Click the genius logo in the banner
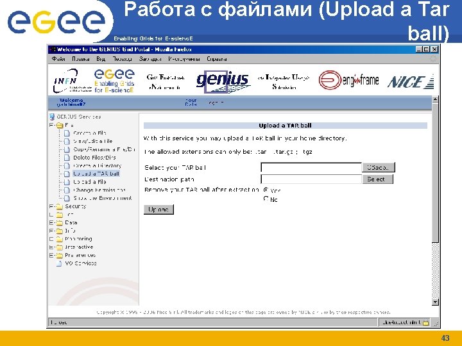Image resolution: width=462 pixels, height=346 pixels. click(x=223, y=81)
